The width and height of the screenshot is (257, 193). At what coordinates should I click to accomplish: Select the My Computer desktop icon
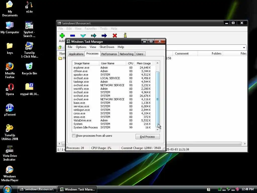(x=10, y=28)
